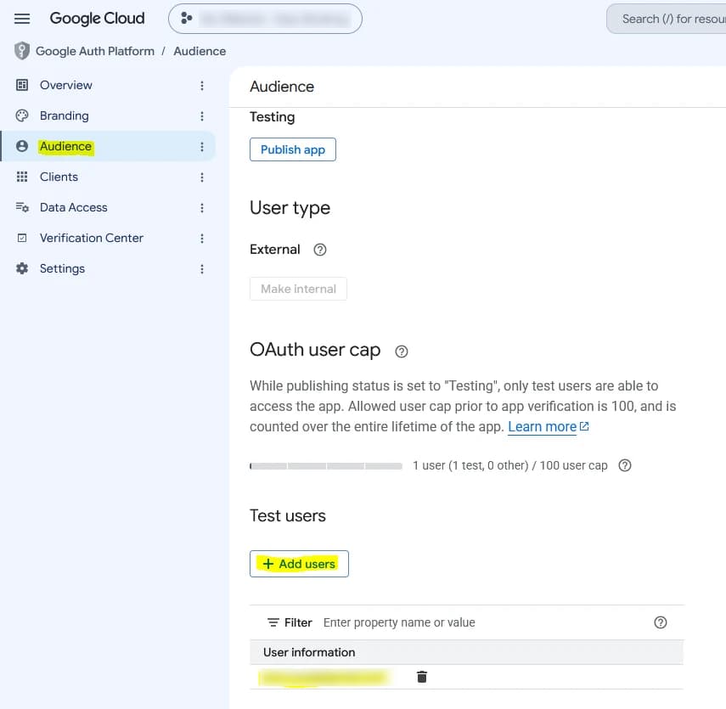
Task: Open Settings' three-dot options
Action: (x=202, y=269)
